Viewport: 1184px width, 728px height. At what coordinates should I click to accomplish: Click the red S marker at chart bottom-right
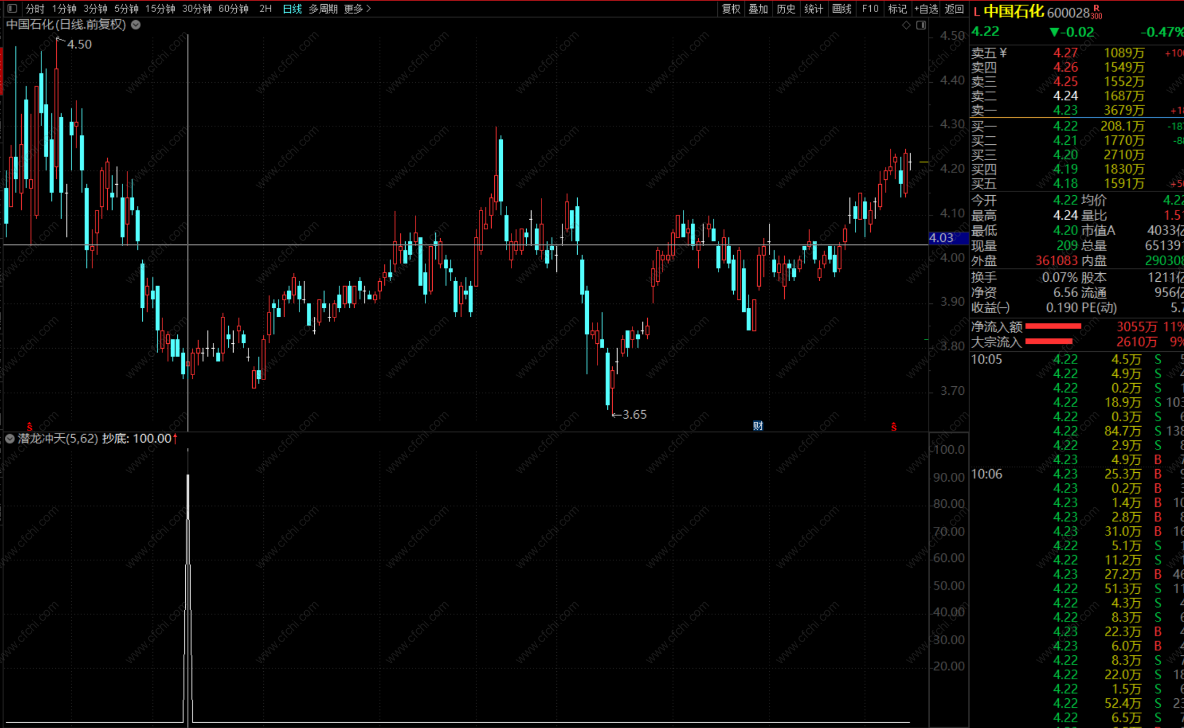894,427
